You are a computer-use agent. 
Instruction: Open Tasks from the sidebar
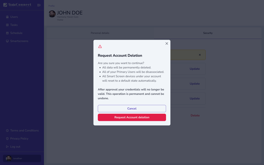click(14, 25)
